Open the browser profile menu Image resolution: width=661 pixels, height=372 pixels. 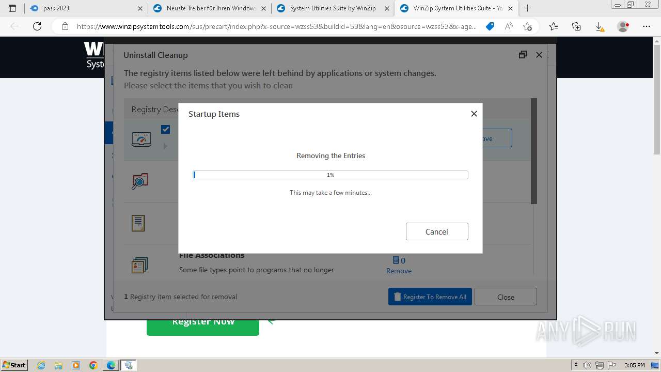pyautogui.click(x=623, y=26)
